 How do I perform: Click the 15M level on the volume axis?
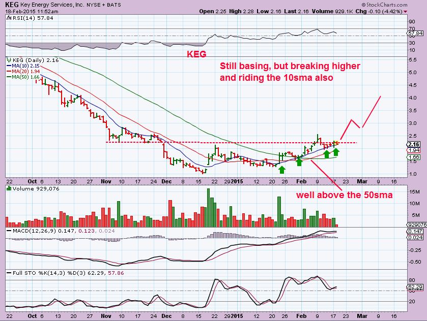click(x=414, y=192)
